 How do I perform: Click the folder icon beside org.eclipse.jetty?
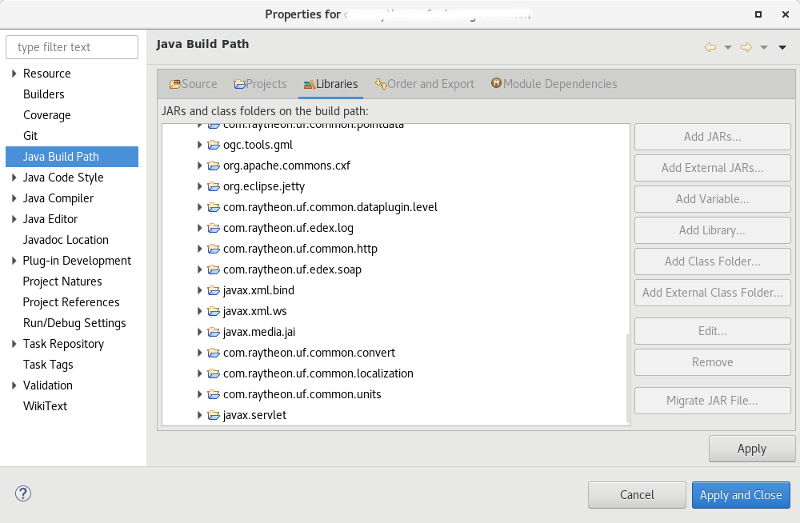pos(214,186)
